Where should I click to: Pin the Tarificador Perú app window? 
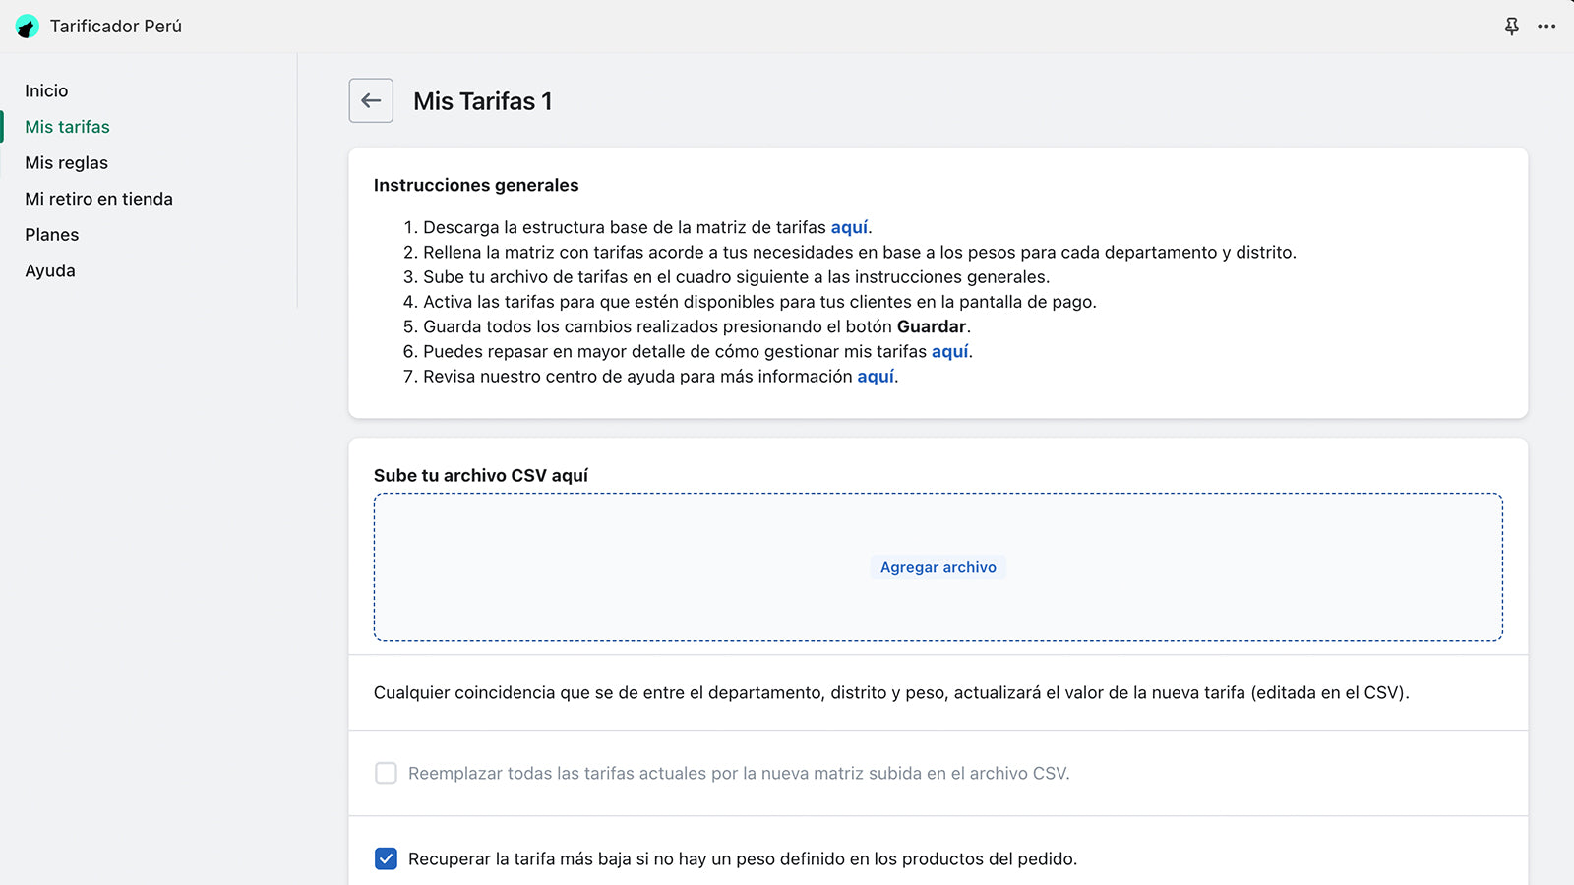1511,27
